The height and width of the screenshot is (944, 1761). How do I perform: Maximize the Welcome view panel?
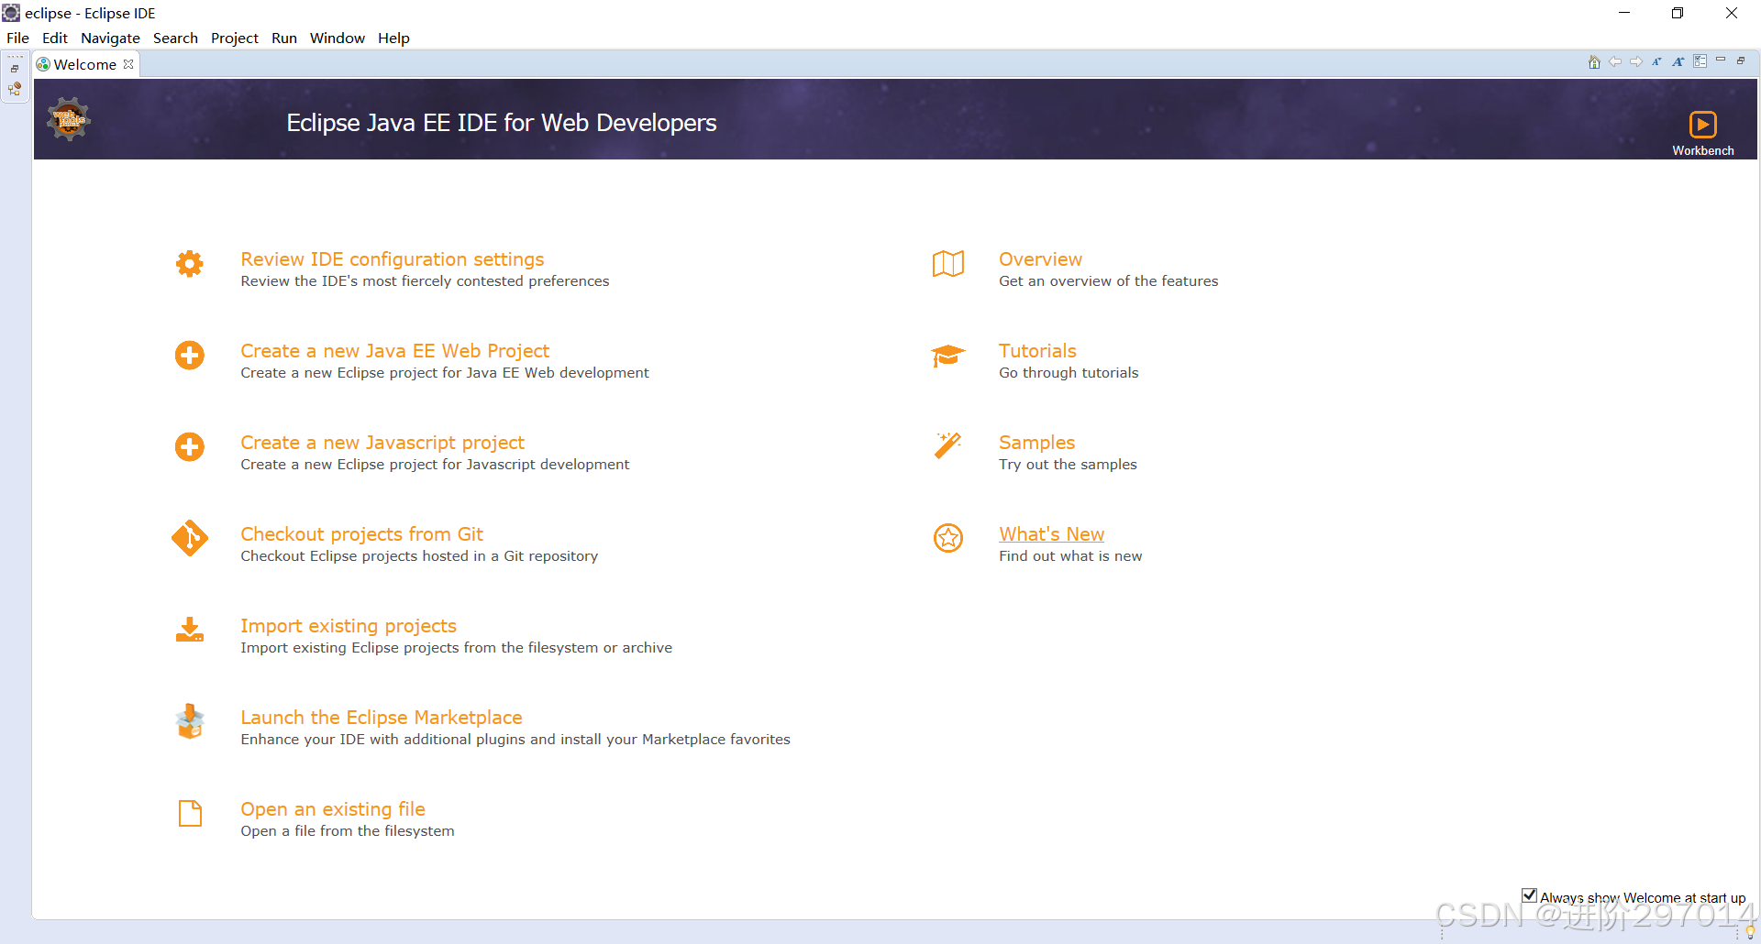click(1741, 60)
